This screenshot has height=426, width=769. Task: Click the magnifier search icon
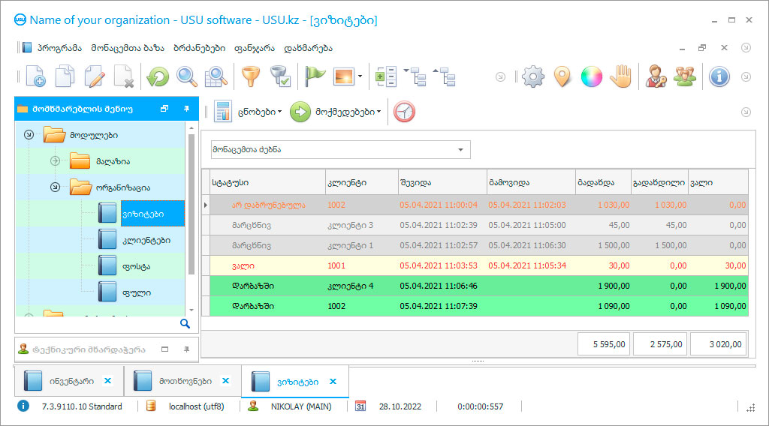click(187, 76)
